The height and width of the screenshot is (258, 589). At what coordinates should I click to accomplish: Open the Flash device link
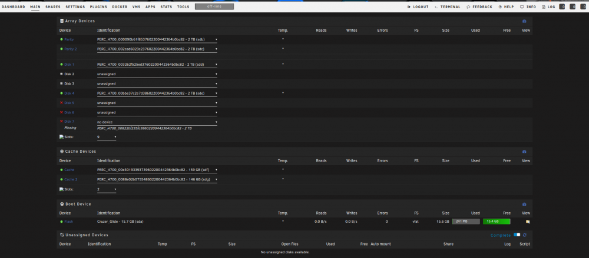pos(69,222)
